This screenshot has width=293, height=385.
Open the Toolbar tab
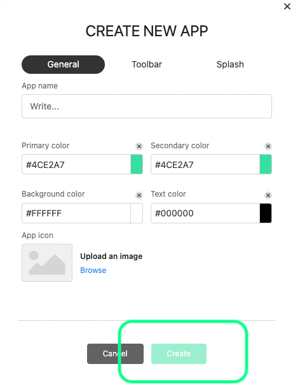pos(147,64)
